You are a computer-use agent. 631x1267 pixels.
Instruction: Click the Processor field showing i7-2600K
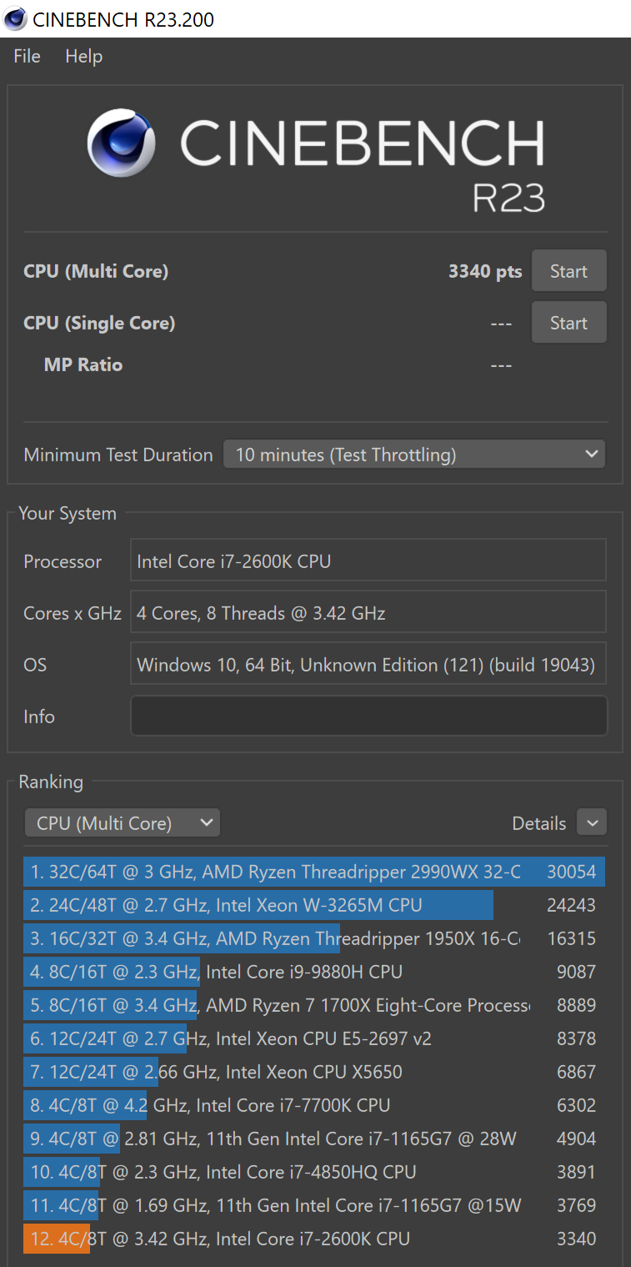pyautogui.click(x=368, y=560)
